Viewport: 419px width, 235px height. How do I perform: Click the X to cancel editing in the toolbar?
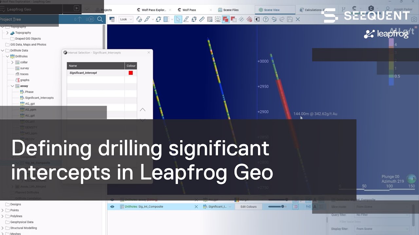pos(298,19)
